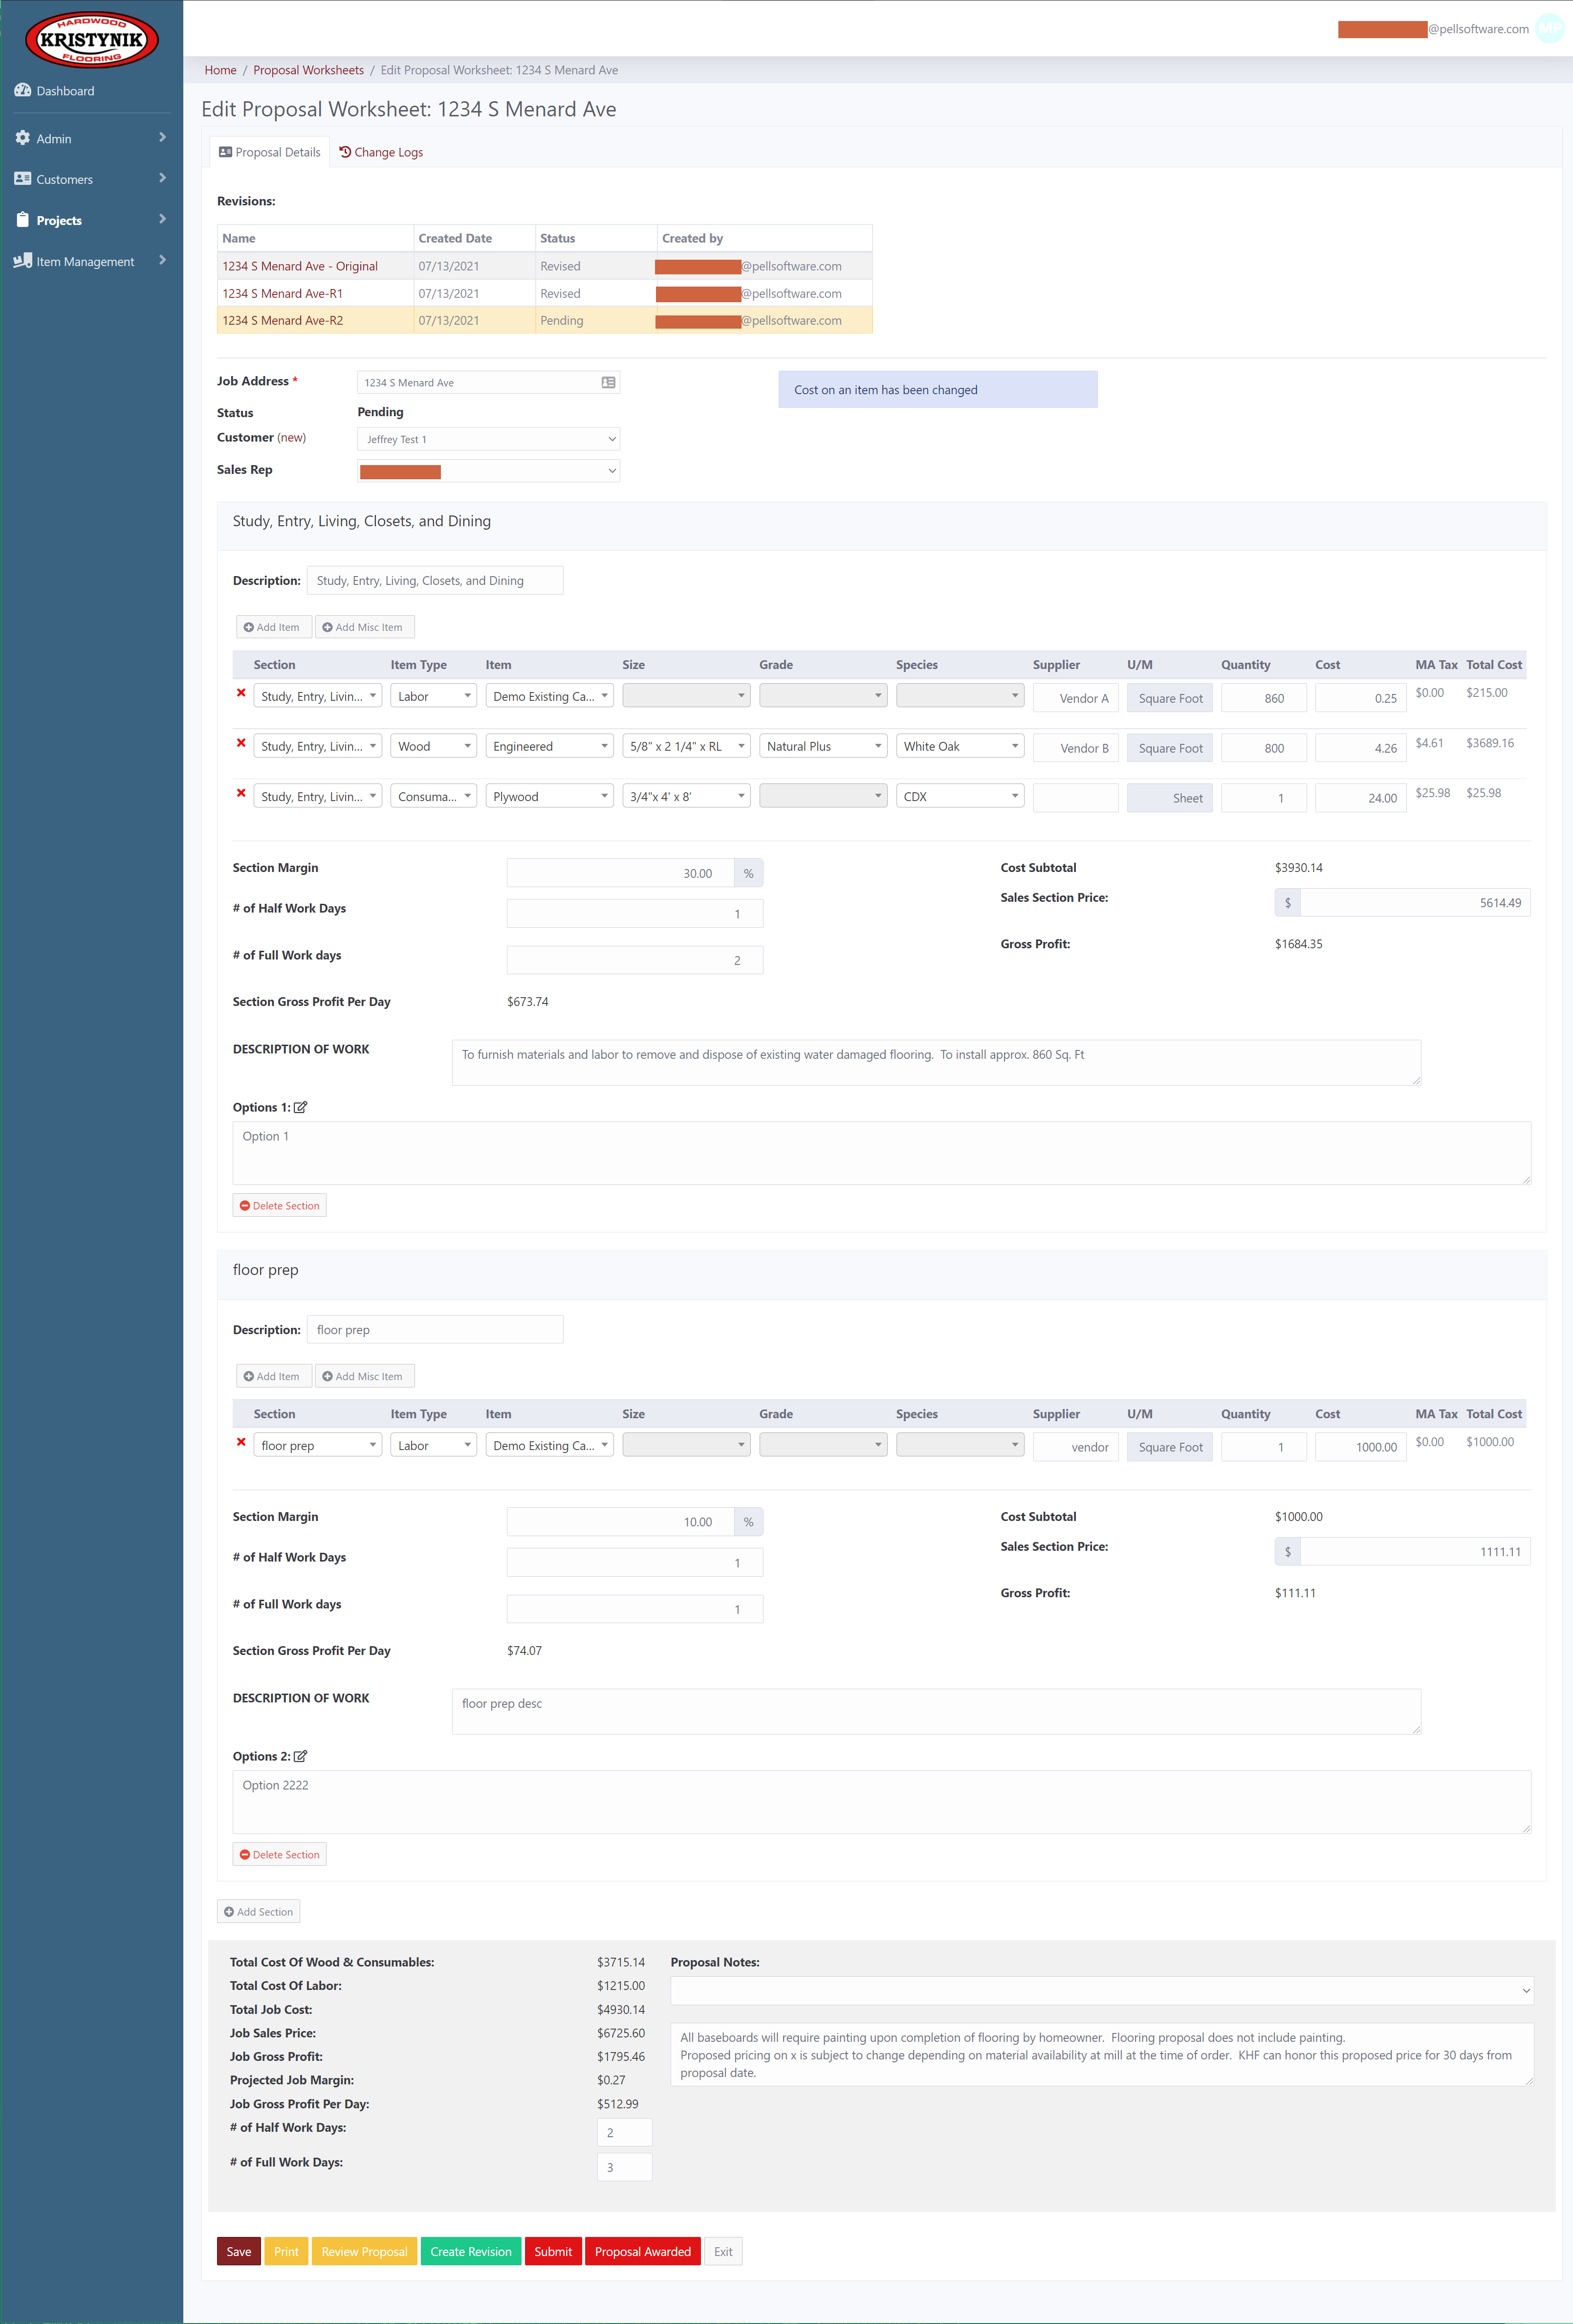The height and width of the screenshot is (2324, 1573).
Task: Click the Admin gear icon
Action: coord(22,138)
